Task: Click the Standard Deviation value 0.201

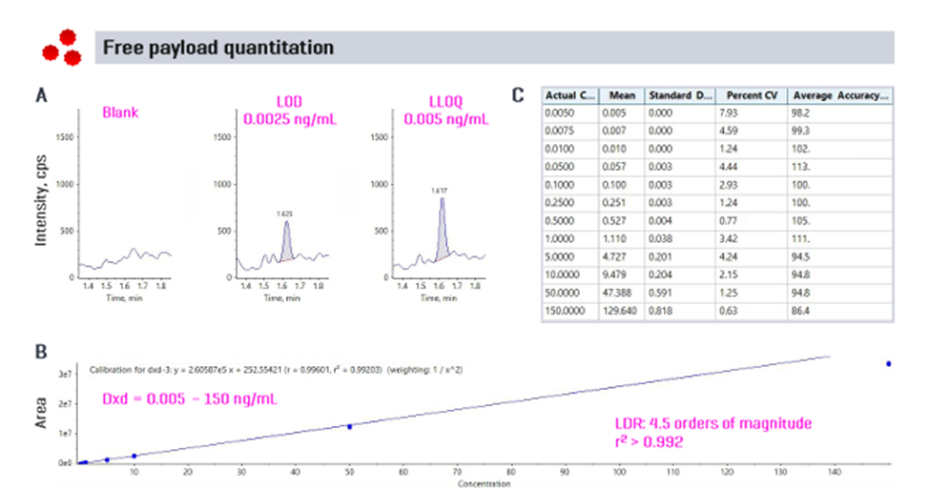Action: (660, 256)
